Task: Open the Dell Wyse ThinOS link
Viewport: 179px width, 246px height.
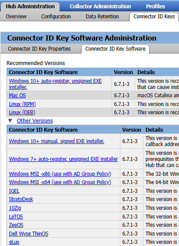Action: 29,234
